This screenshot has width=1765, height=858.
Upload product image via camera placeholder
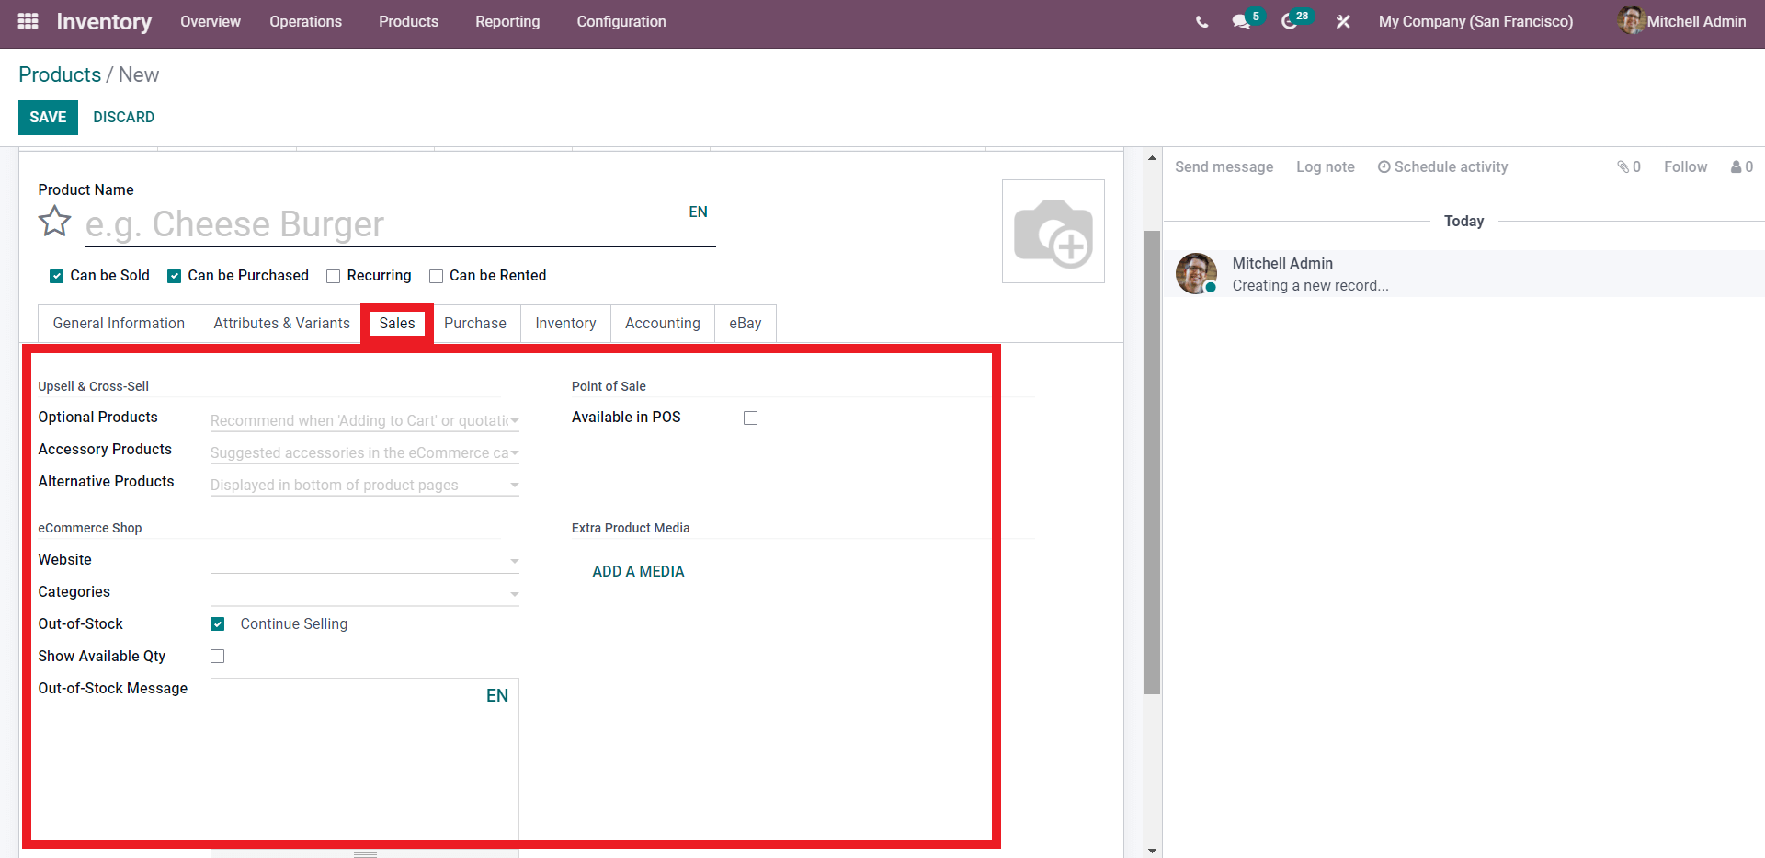pyautogui.click(x=1053, y=231)
